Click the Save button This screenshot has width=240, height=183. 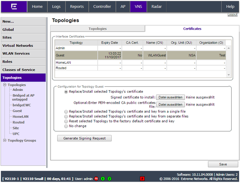223,164
